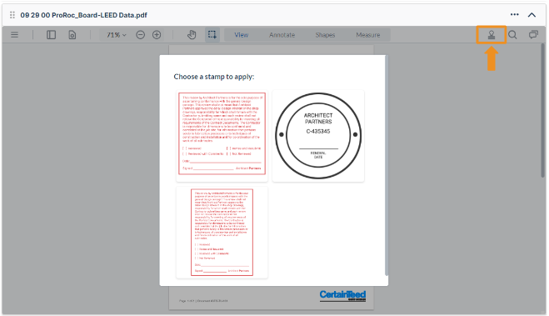The width and height of the screenshot is (549, 316).
Task: Toggle the left side panel icon
Action: coord(51,35)
